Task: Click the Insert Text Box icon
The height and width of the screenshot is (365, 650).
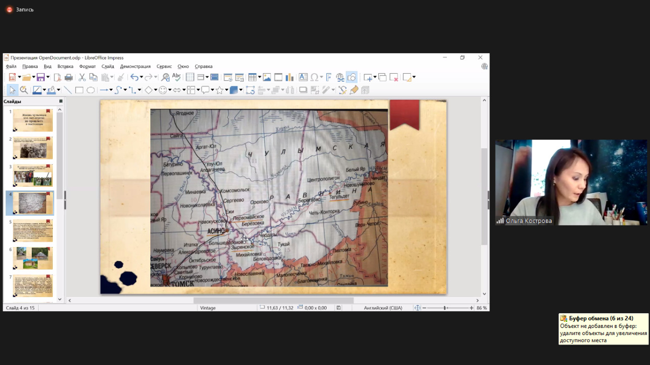Action: [x=303, y=77]
